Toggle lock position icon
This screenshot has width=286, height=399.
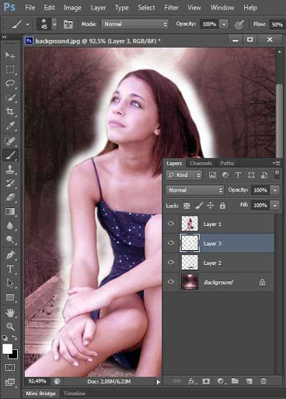pyautogui.click(x=211, y=206)
